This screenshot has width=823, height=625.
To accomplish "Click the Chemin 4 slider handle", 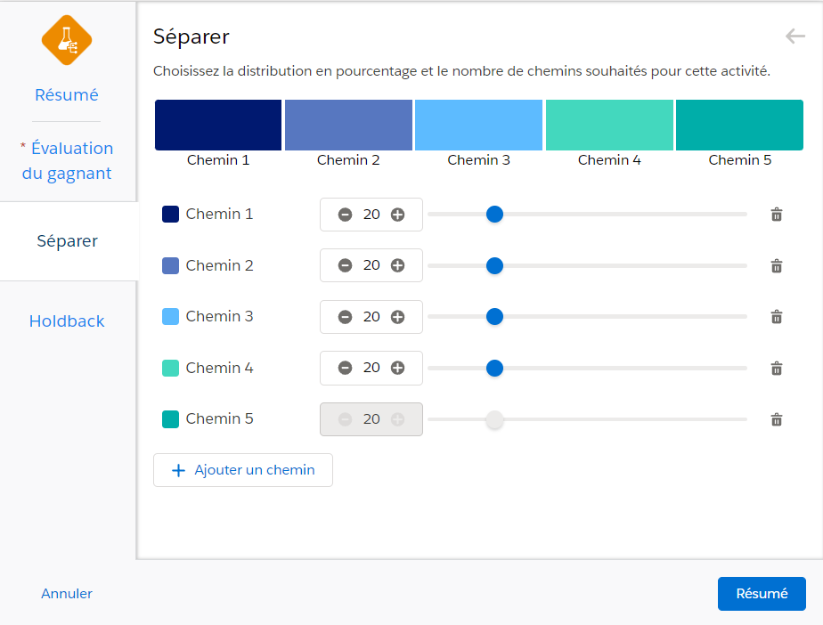I will (494, 368).
